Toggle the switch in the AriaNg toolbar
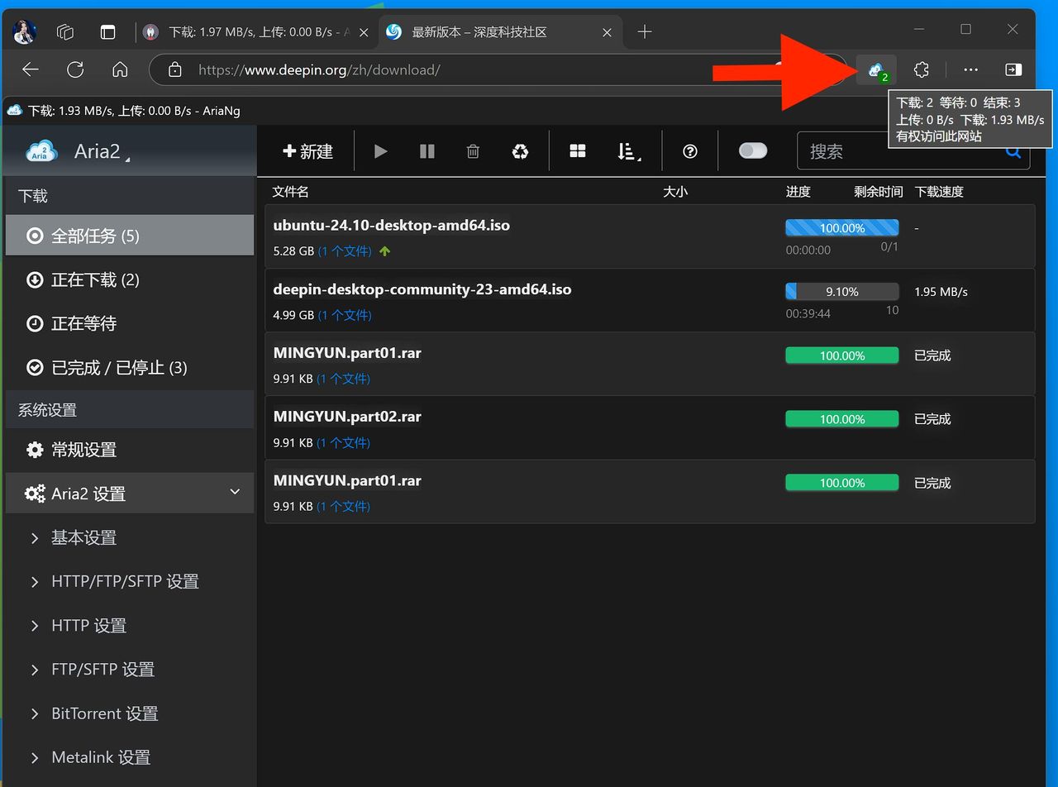Viewport: 1058px width, 787px height. tap(753, 150)
